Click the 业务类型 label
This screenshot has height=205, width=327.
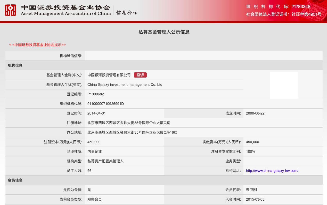[233, 161]
